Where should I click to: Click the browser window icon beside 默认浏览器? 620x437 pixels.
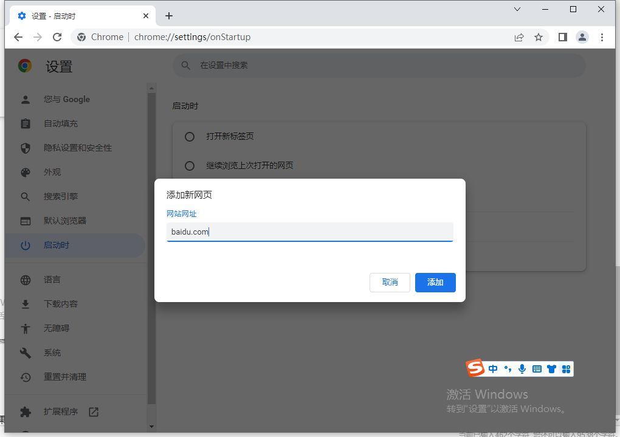tap(26, 221)
